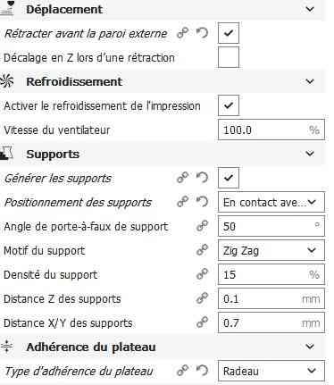Revert Positionnement des supports value
Viewport: 334px width, 385px height.
click(202, 202)
